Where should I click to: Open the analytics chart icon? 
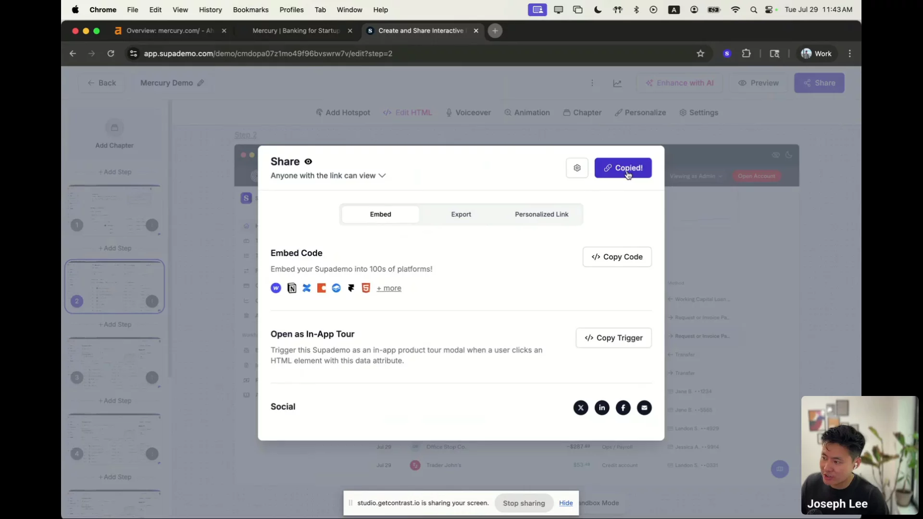click(x=617, y=83)
